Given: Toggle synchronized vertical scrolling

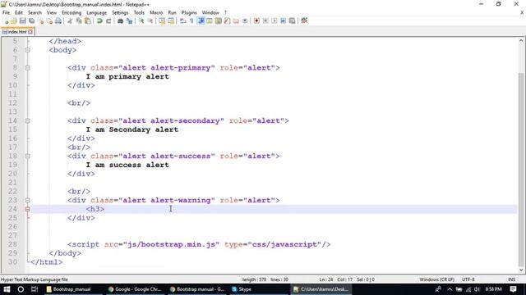Looking at the screenshot, I should 162,20.
